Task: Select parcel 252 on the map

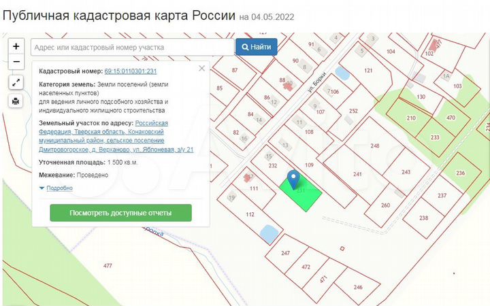Action: 353,111
